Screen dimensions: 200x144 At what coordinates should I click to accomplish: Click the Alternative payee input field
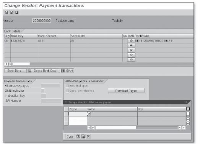(50, 86)
